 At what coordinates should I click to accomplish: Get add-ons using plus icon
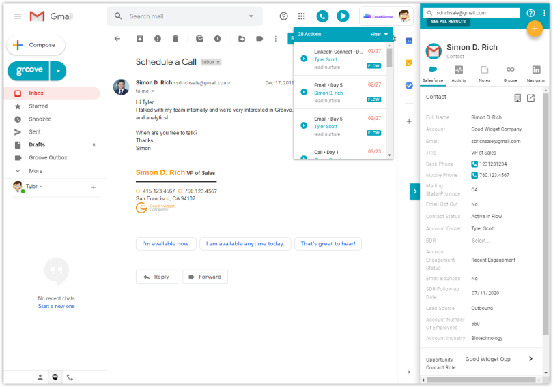pos(409,121)
